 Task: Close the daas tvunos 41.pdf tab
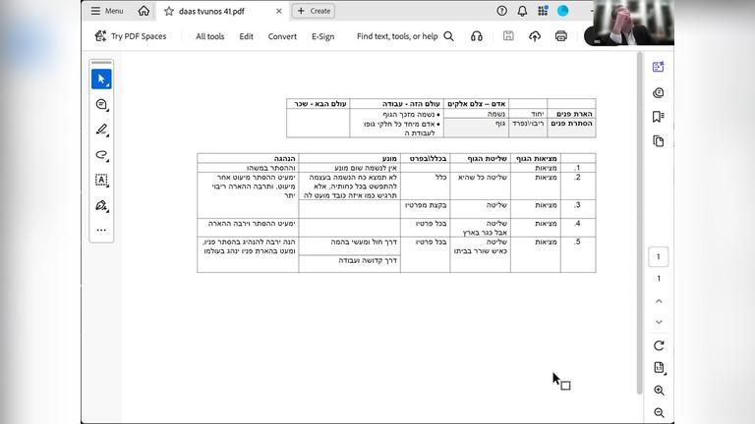click(278, 11)
